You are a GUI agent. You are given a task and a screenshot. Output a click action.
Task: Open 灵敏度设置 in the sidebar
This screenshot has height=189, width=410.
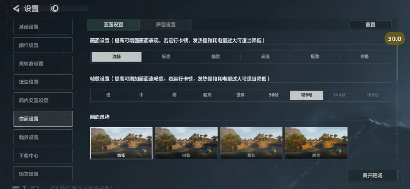pos(43,64)
